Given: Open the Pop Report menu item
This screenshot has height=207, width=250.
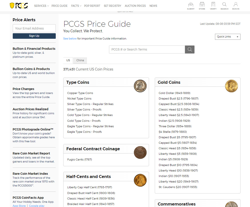Looking at the screenshot, I should tap(92, 6).
